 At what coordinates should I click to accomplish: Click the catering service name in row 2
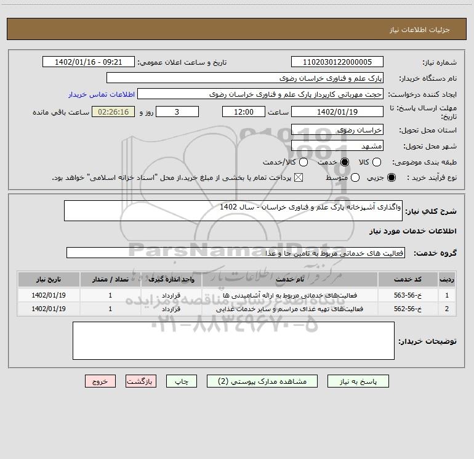(289, 309)
